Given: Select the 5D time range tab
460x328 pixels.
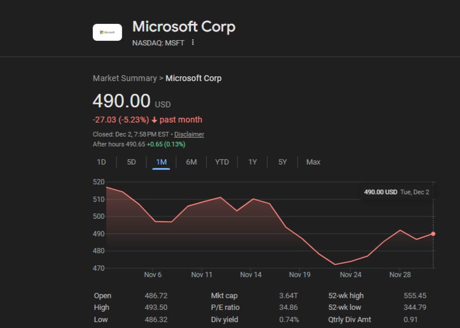Looking at the screenshot, I should coord(132,162).
